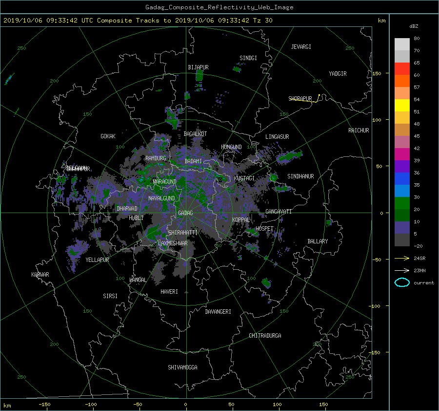Click the purple 36 dBZ color swatch
Image resolution: width=439 pixels, height=411 pixels.
402,166
